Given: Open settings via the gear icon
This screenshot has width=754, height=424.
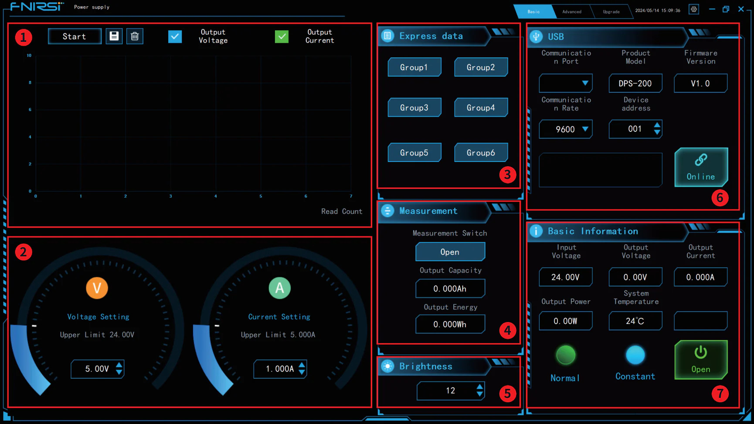Looking at the screenshot, I should pyautogui.click(x=694, y=9).
